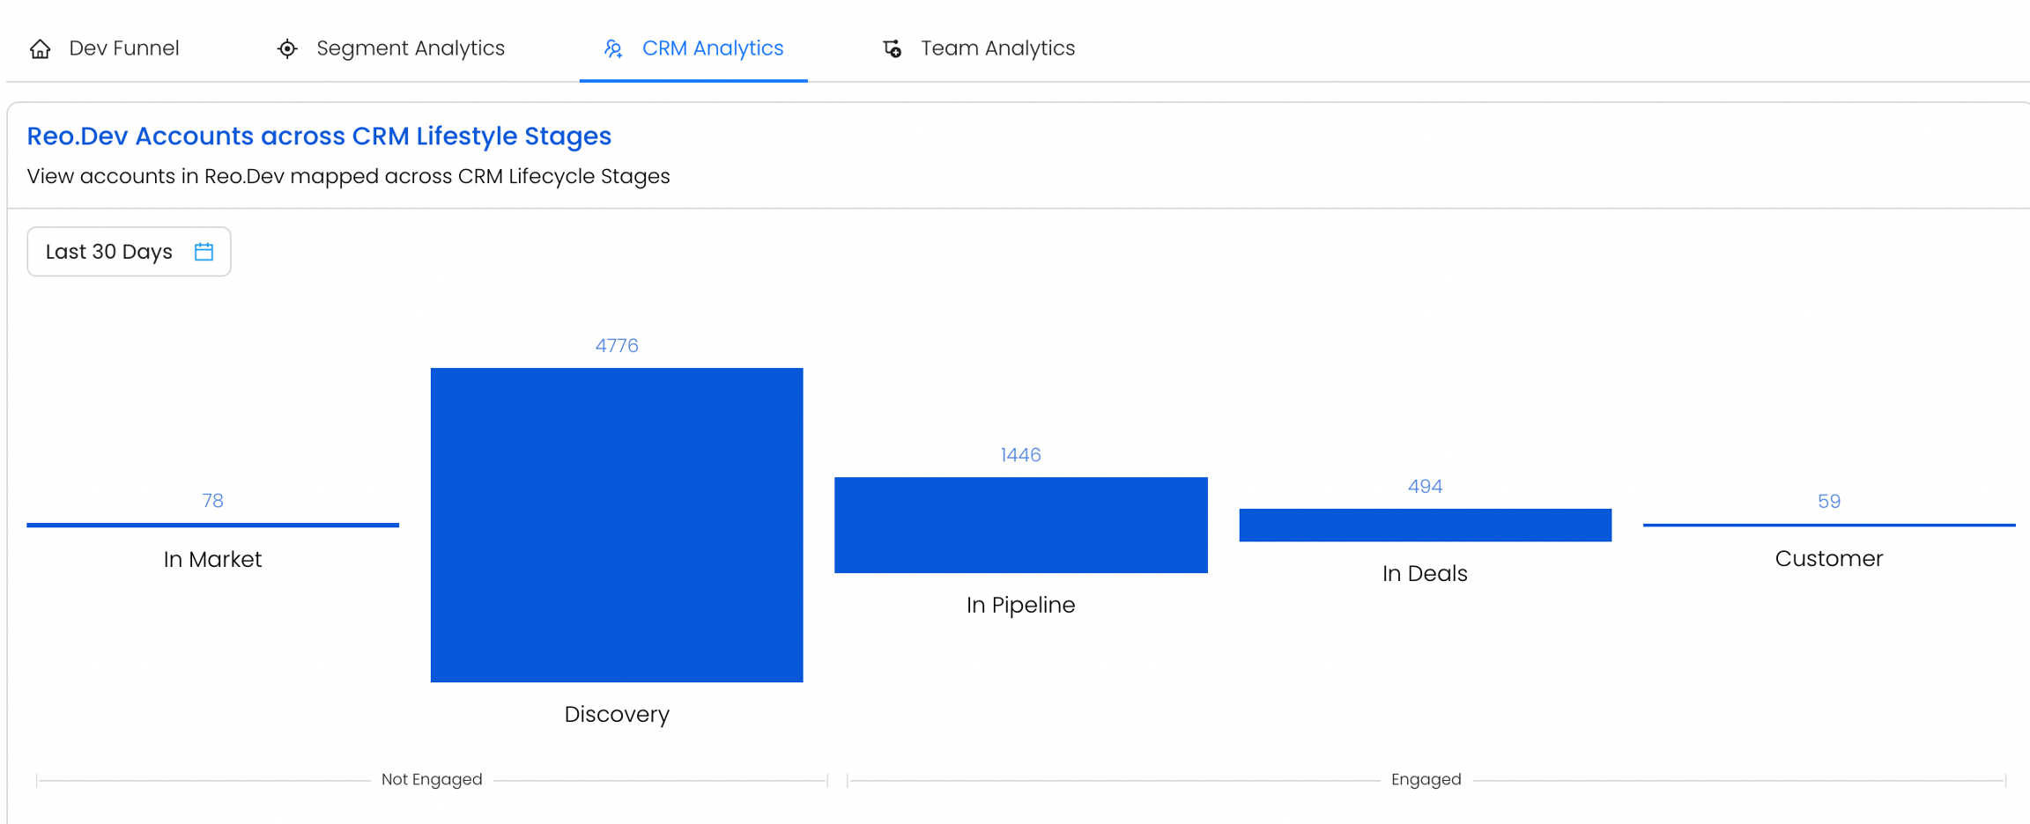Go to the Team Analytics tab
2030x824 pixels.
997,48
